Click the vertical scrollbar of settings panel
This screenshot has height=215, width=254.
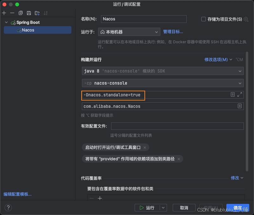coord(247,111)
